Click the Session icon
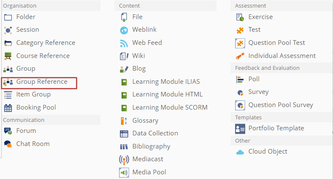This screenshot has height=179, width=333. 8,30
